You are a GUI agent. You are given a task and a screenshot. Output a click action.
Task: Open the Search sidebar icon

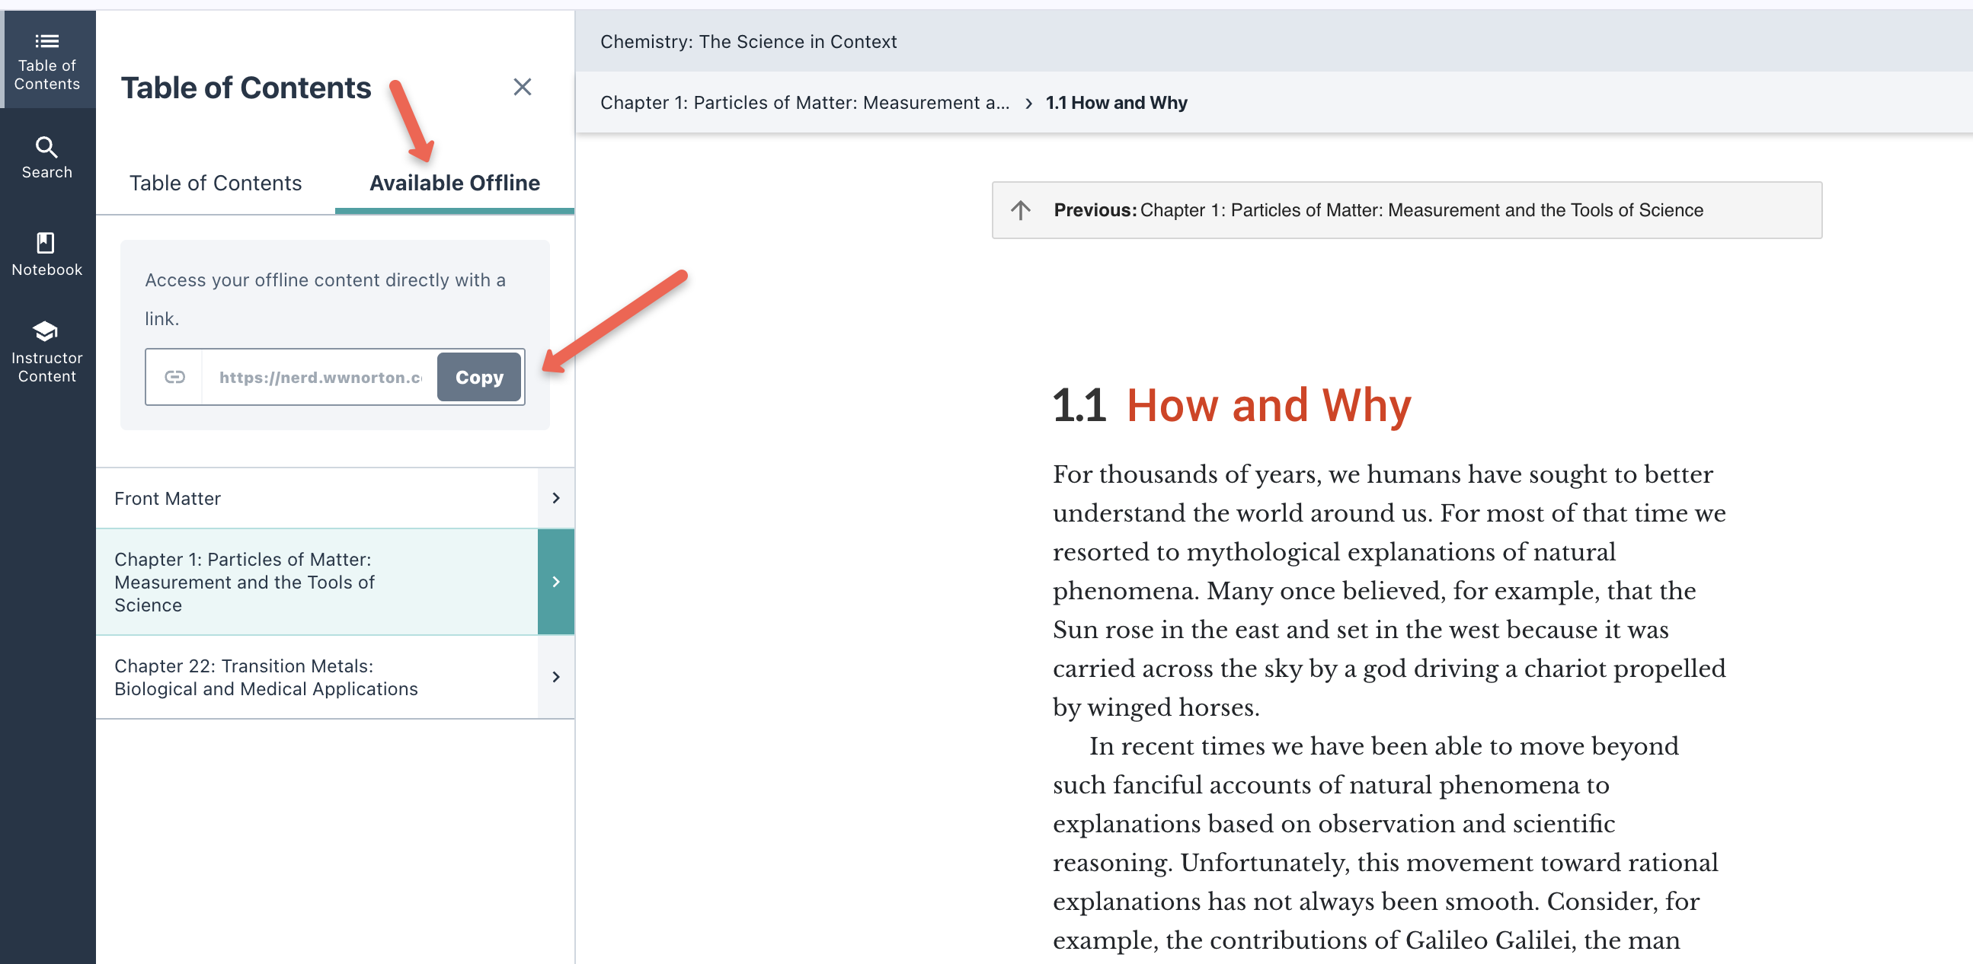click(x=46, y=158)
